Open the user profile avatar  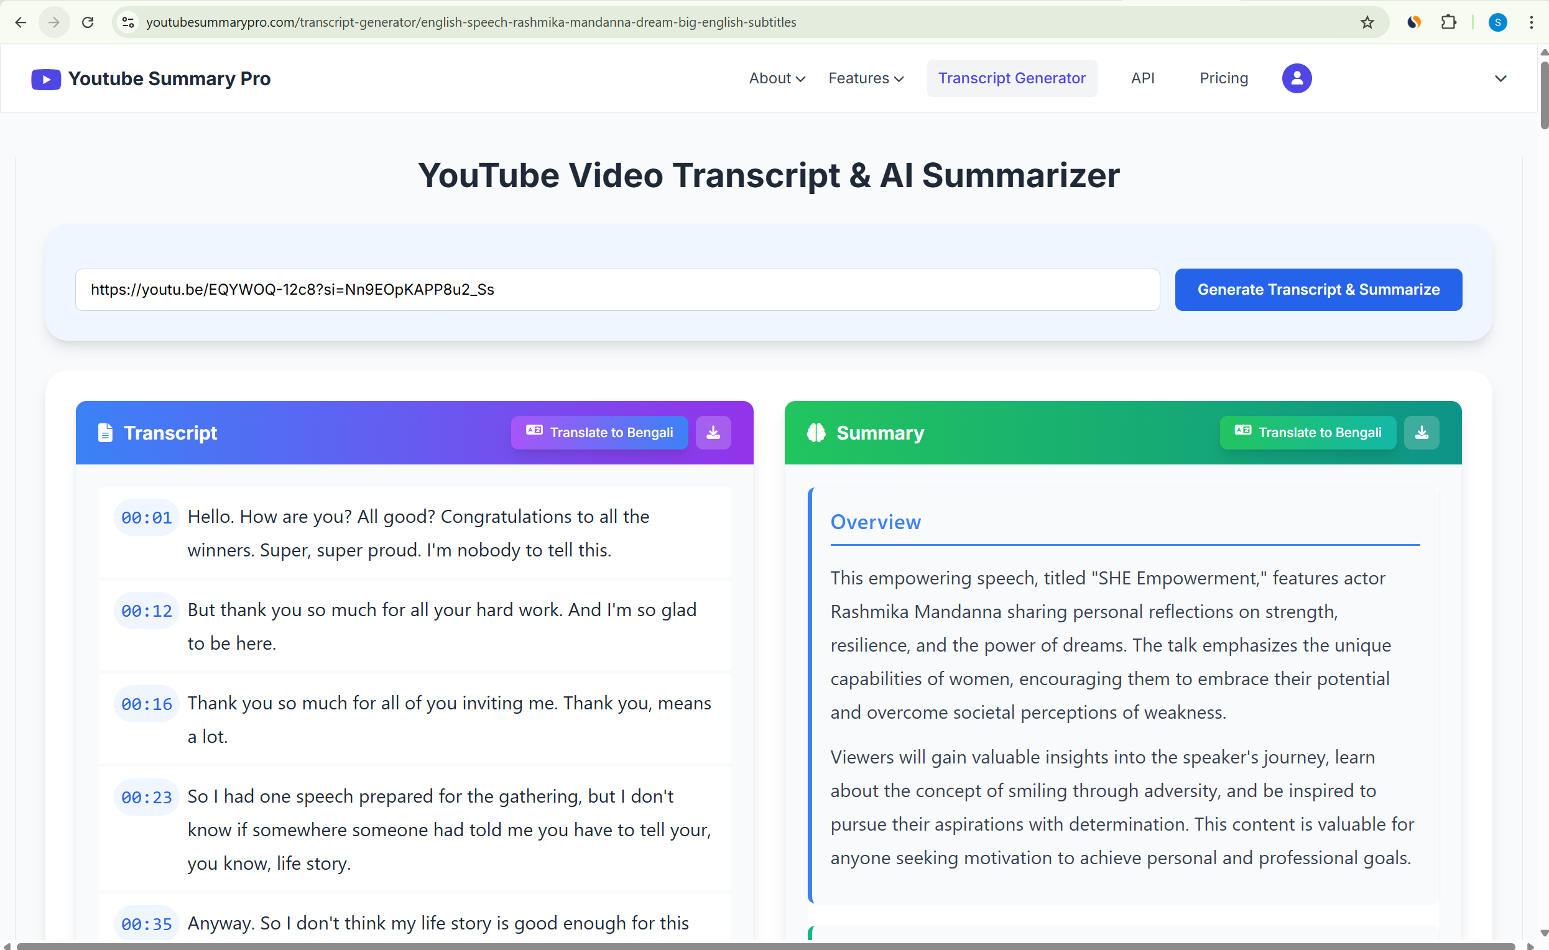point(1297,78)
